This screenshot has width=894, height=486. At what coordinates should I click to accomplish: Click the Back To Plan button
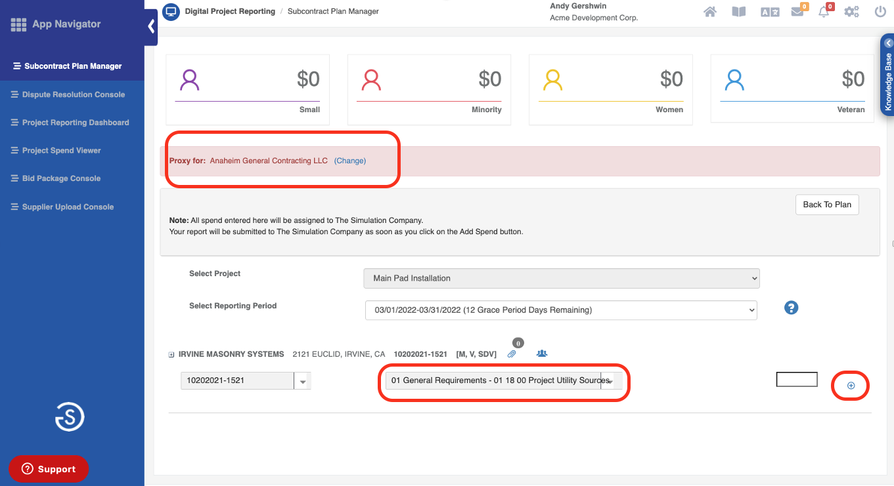(827, 205)
